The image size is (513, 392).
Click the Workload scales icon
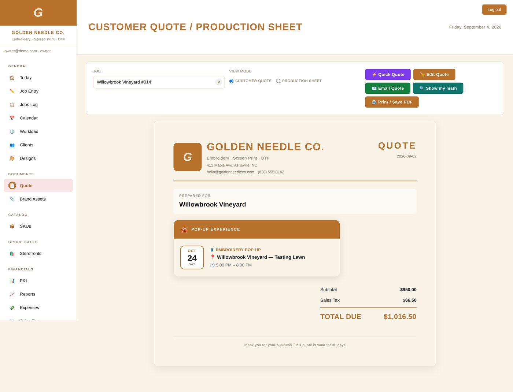tap(12, 131)
